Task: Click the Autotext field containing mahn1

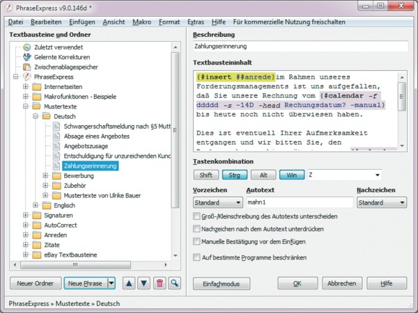Action: [x=300, y=202]
